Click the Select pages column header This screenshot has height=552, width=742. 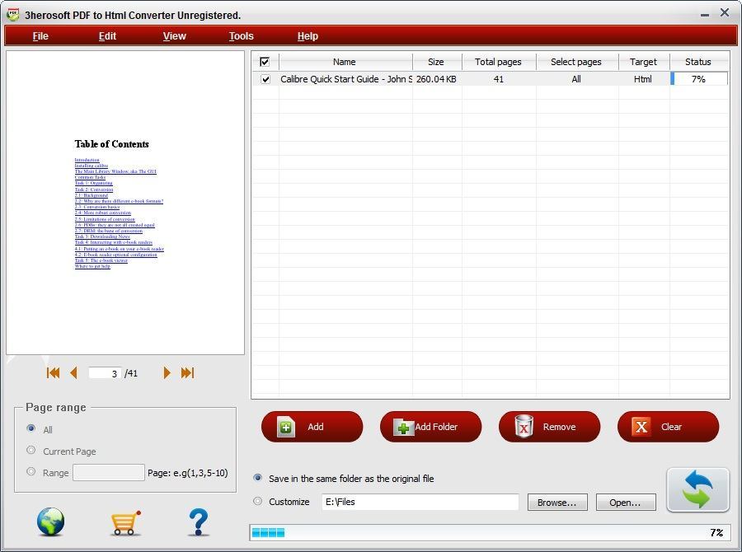tap(577, 62)
